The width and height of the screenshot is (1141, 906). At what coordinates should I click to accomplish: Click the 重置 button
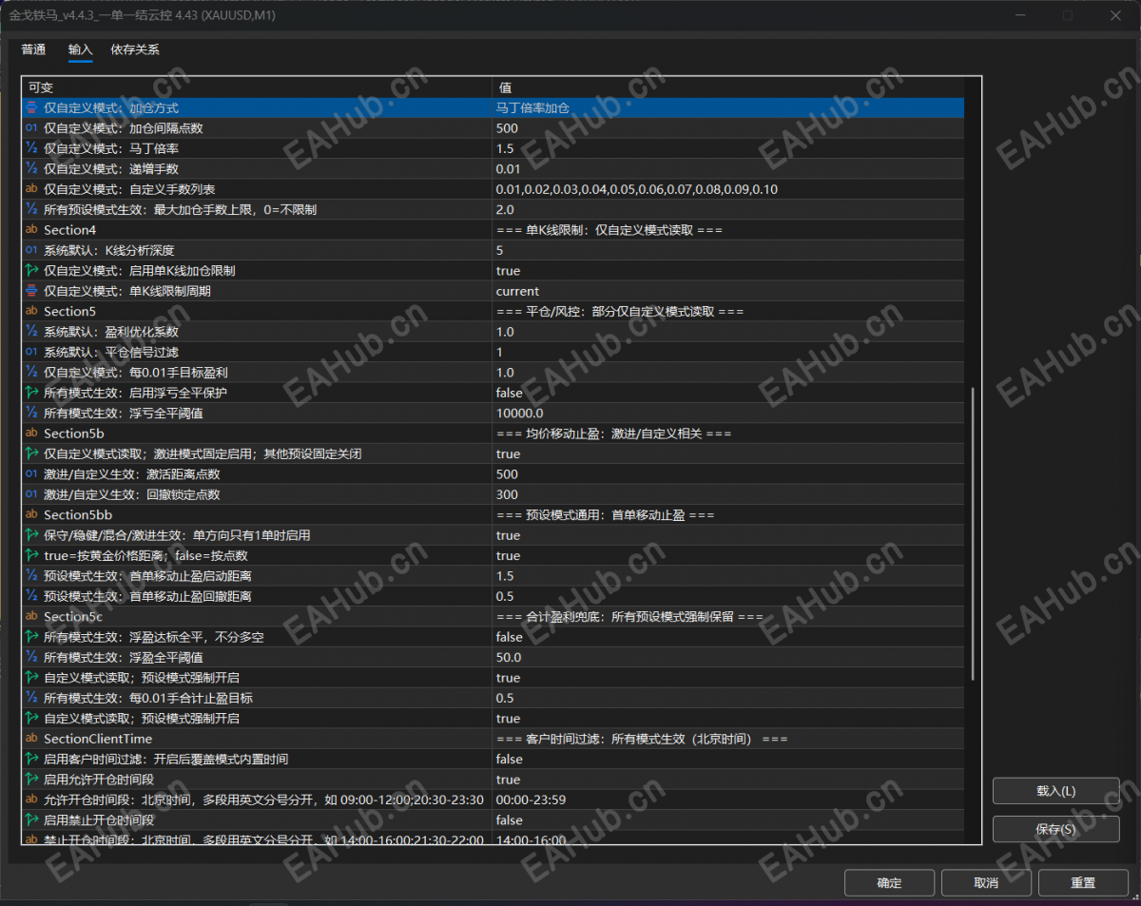point(1083,883)
